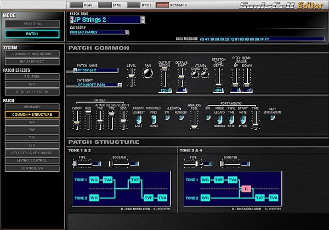Click left arrow of top patch name
329x230 pixels.
pyautogui.click(x=72, y=20)
